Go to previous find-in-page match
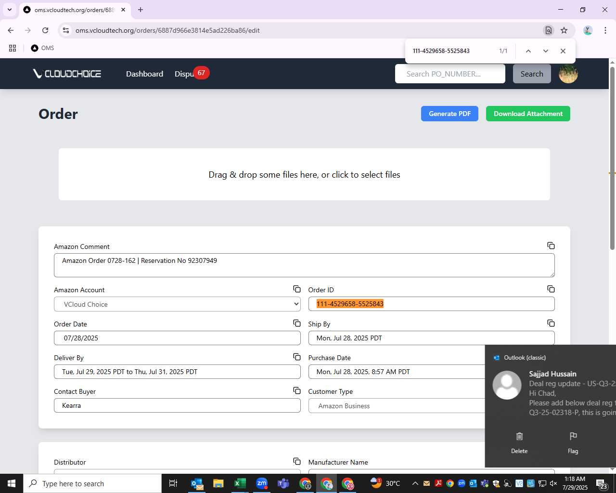Image resolution: width=616 pixels, height=493 pixels. pyautogui.click(x=528, y=51)
